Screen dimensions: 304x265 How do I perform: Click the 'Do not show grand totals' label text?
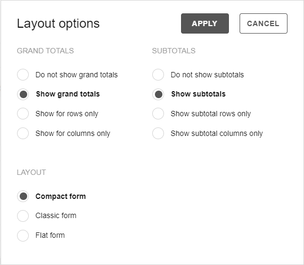(x=77, y=75)
